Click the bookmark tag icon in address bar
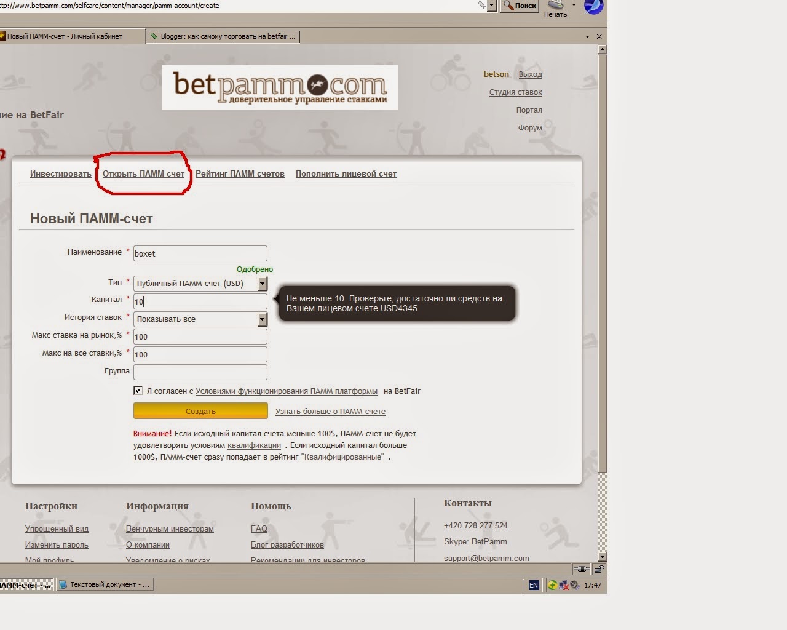787x630 pixels. coord(482,5)
